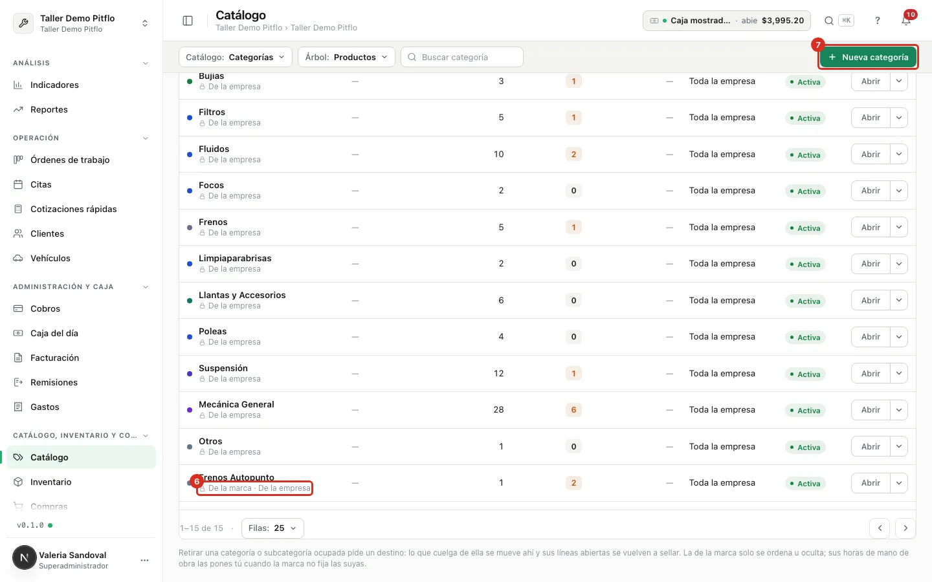Click the Caja del día cash icon
This screenshot has height=582, width=932.
(x=18, y=333)
